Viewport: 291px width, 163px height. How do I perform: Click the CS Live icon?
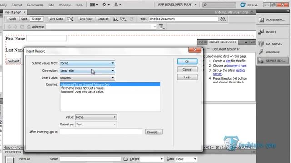coord(242,5)
